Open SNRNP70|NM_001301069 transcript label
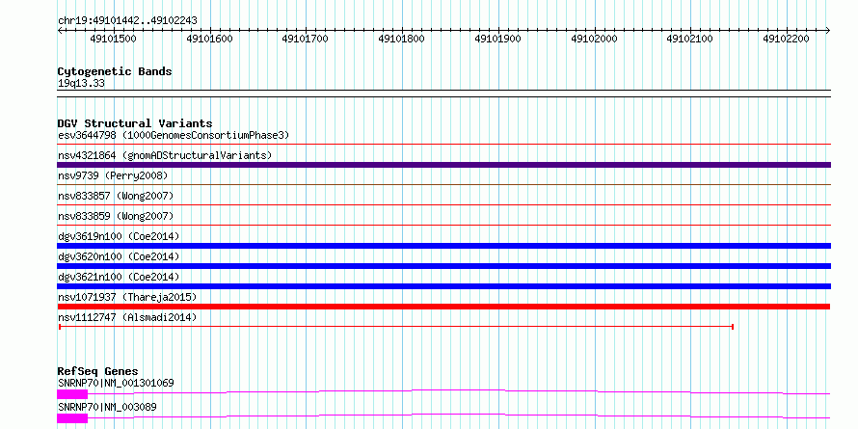The height and width of the screenshot is (429, 858). pyautogui.click(x=116, y=383)
